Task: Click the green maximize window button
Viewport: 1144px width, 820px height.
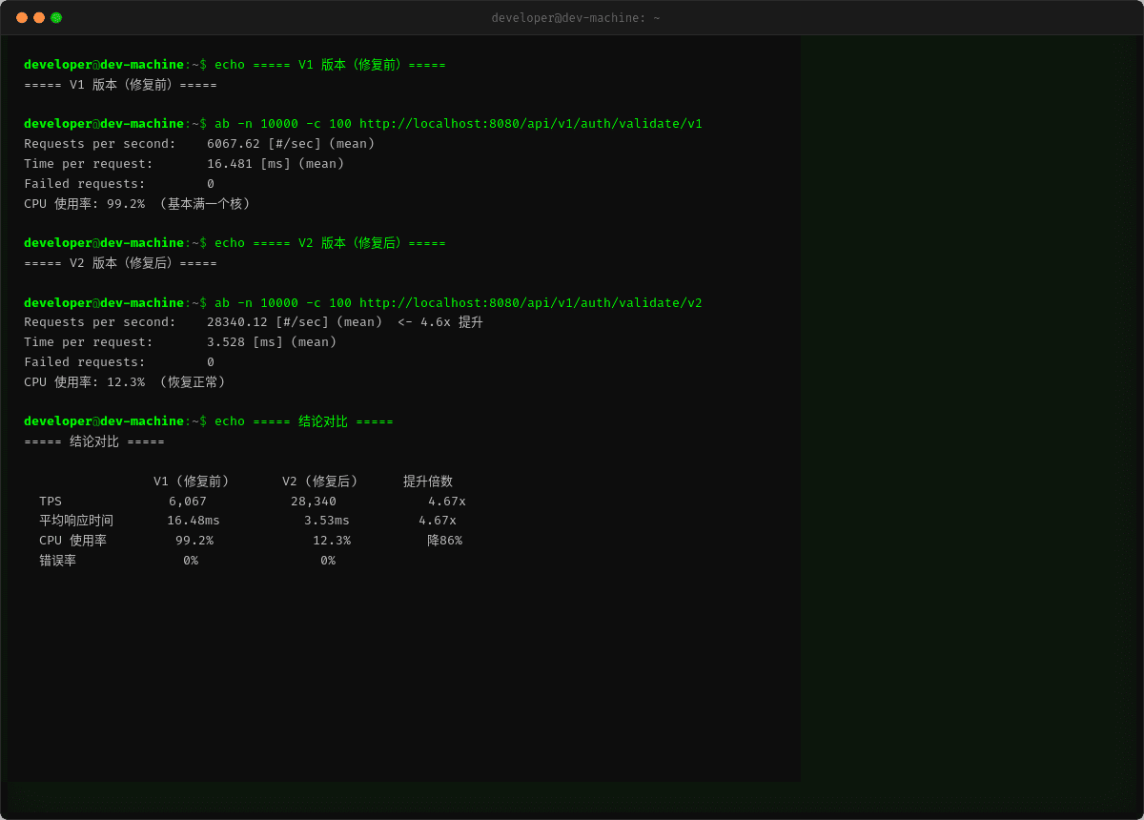Action: (x=56, y=17)
